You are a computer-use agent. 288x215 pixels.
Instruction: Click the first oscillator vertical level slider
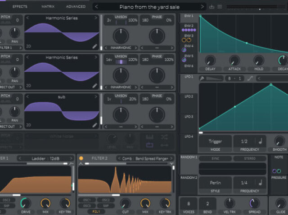pos(101,32)
